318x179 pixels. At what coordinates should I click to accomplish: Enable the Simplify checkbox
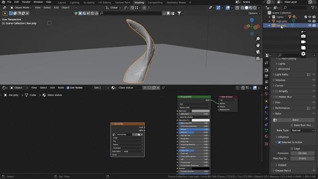[276, 91]
